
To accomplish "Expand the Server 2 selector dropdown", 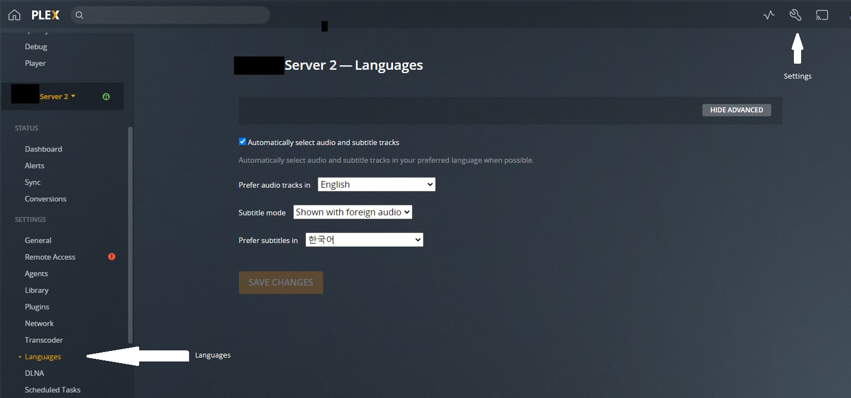I will point(57,96).
